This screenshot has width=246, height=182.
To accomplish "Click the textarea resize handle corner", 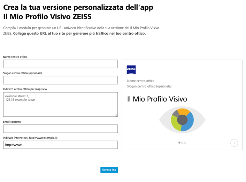I will point(116,115).
